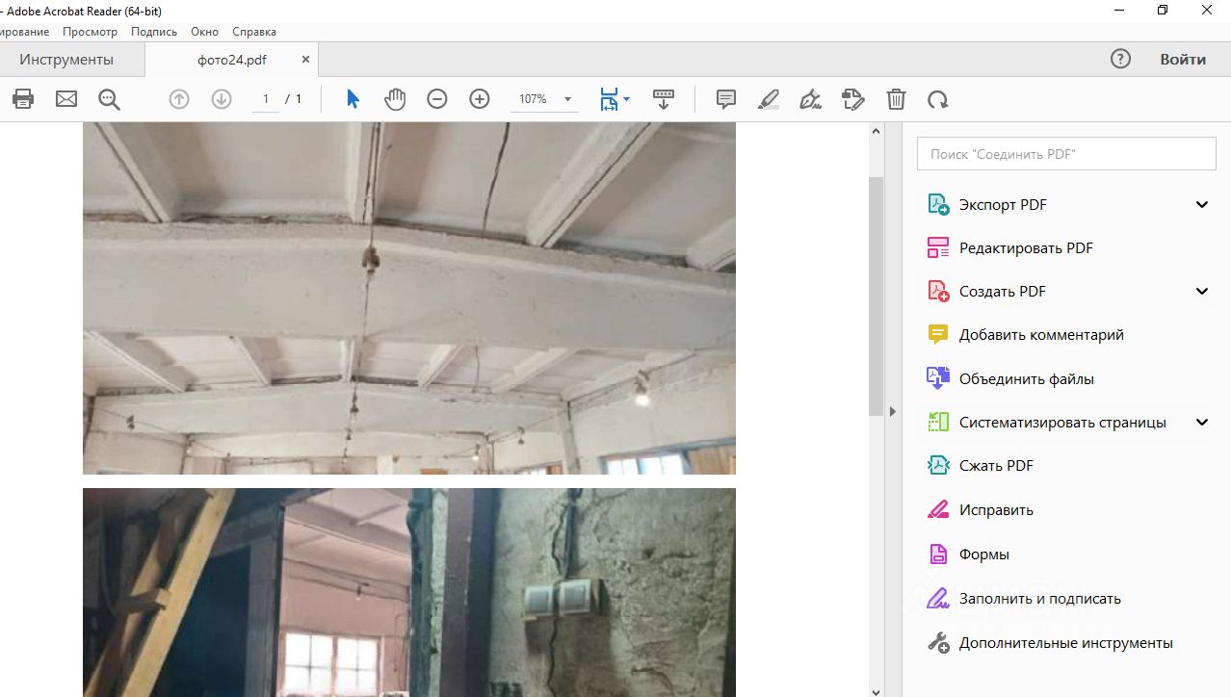The width and height of the screenshot is (1231, 697).
Task: Click the tools search field
Action: click(x=1066, y=154)
